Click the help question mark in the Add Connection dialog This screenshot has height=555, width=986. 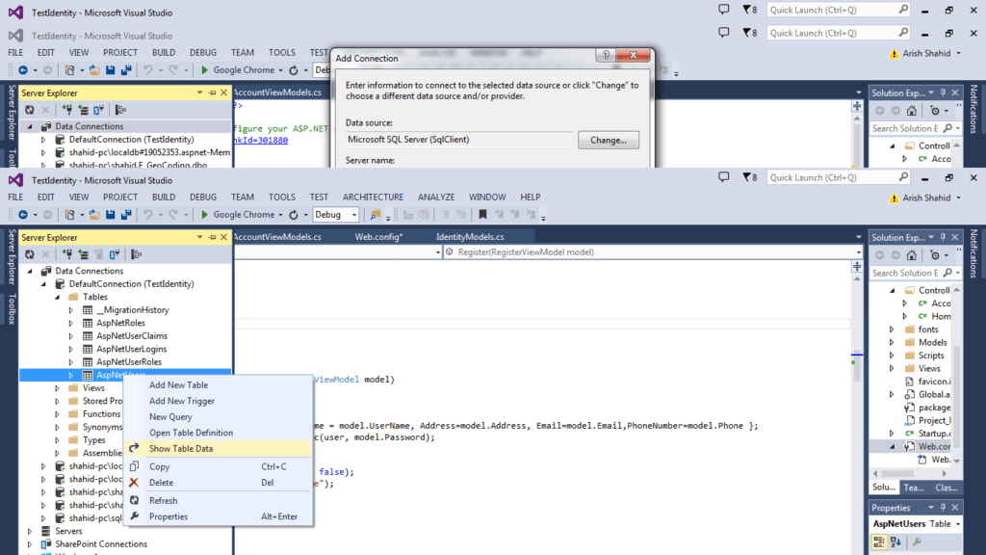point(606,55)
